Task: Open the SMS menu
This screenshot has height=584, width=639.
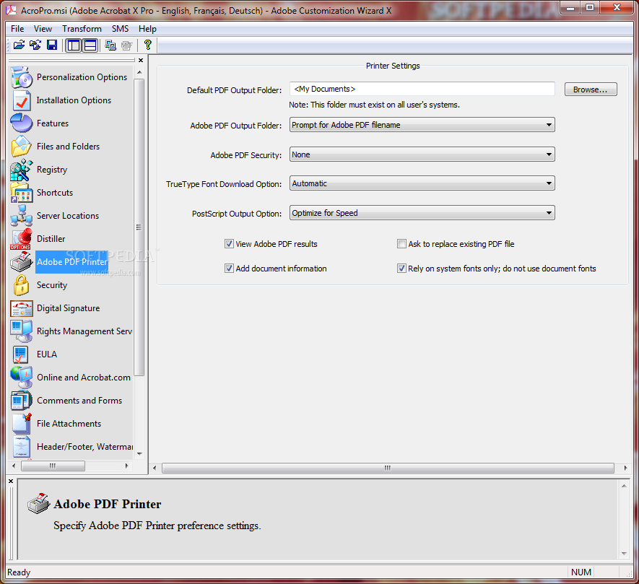Action: [121, 29]
